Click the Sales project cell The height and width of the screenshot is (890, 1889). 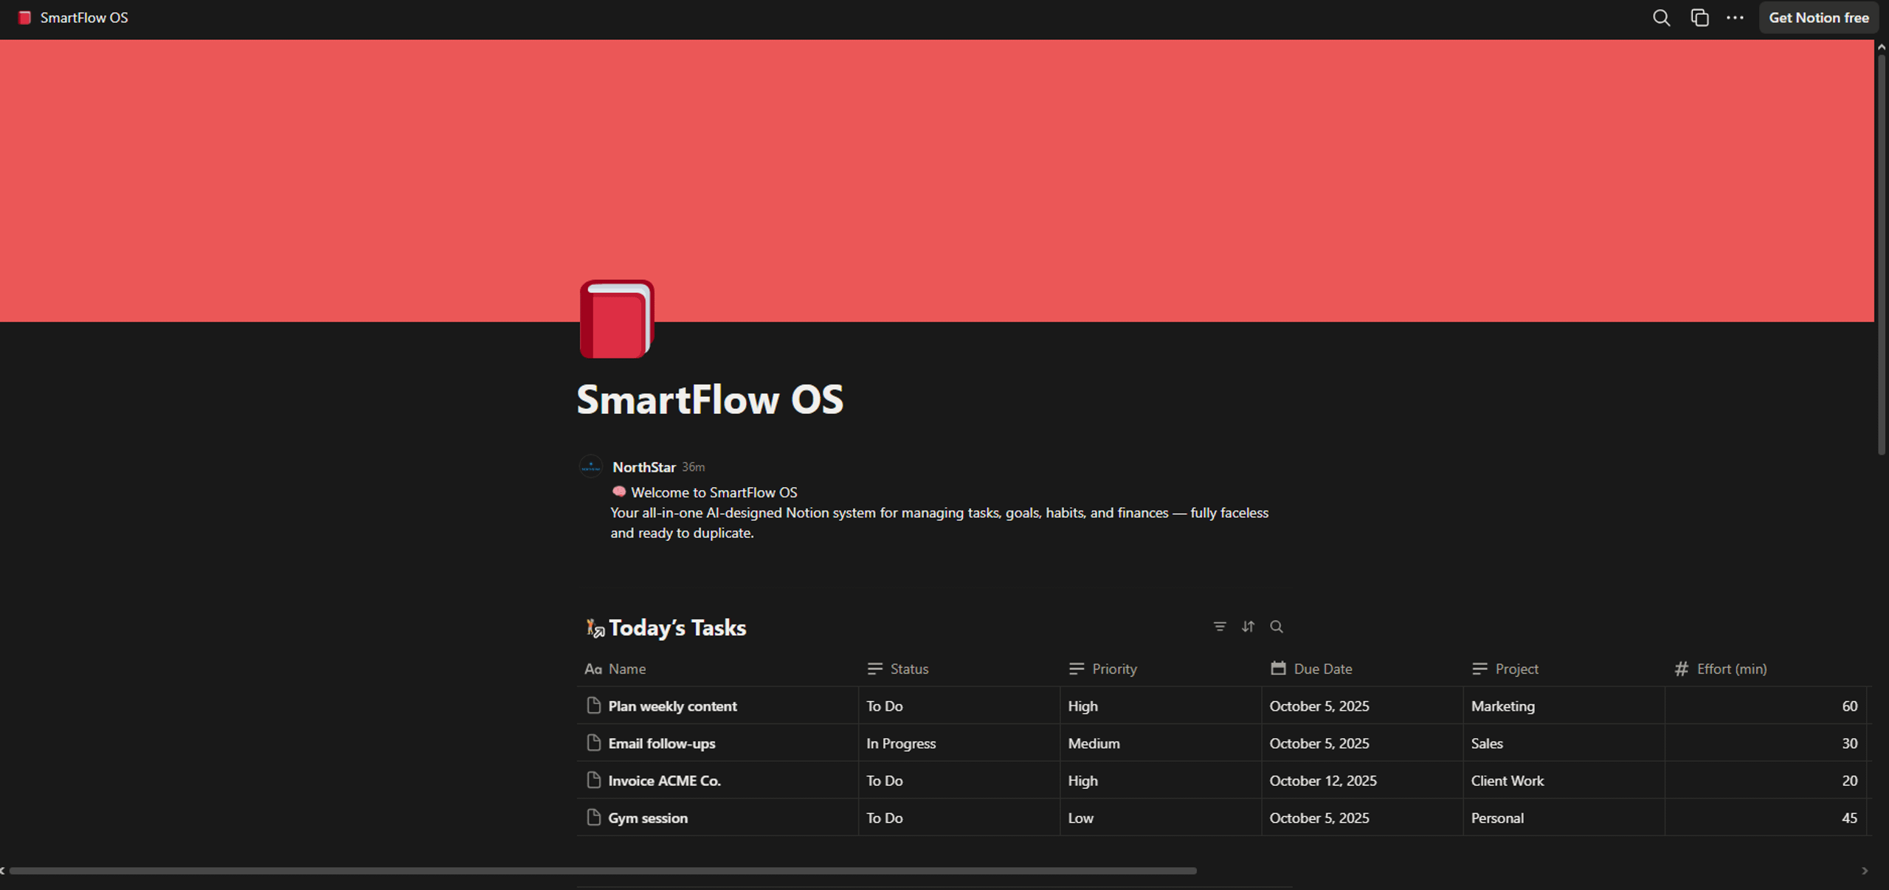coord(1564,743)
